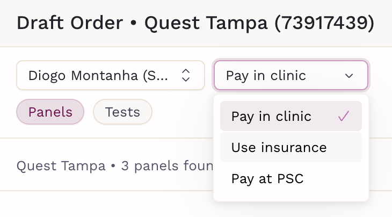Select the Pay in clinic menu option
The width and height of the screenshot is (392, 217).
click(271, 116)
